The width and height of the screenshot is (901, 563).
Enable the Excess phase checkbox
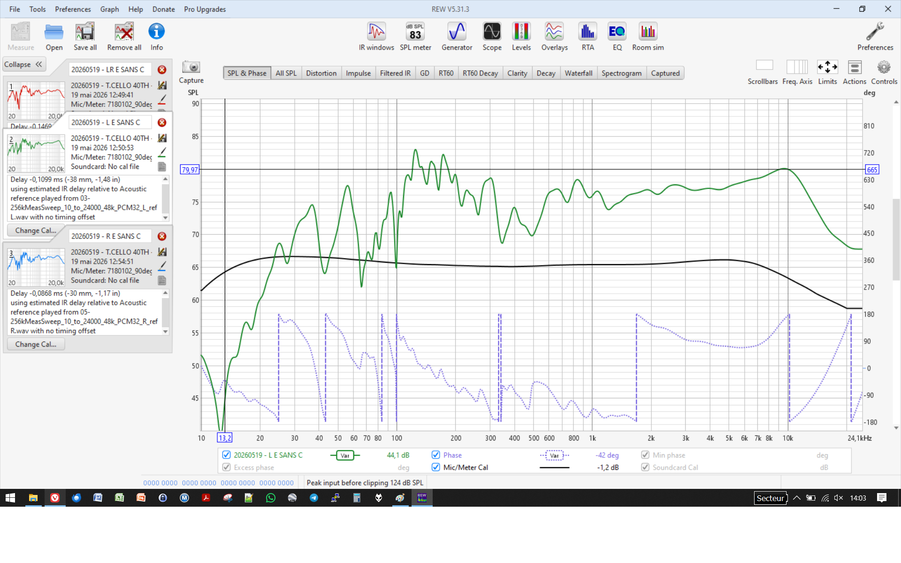[226, 467]
